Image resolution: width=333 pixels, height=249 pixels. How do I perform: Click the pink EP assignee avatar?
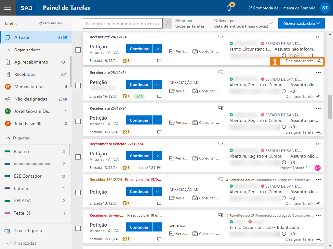pyautogui.click(x=318, y=168)
